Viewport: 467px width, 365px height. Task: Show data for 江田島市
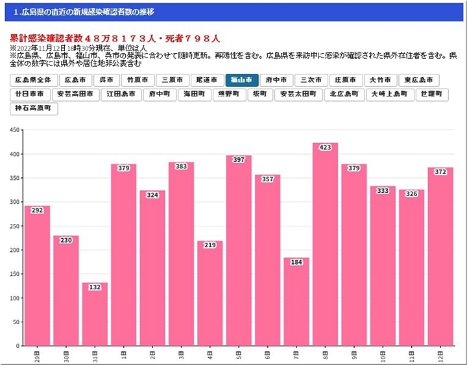pos(121,94)
